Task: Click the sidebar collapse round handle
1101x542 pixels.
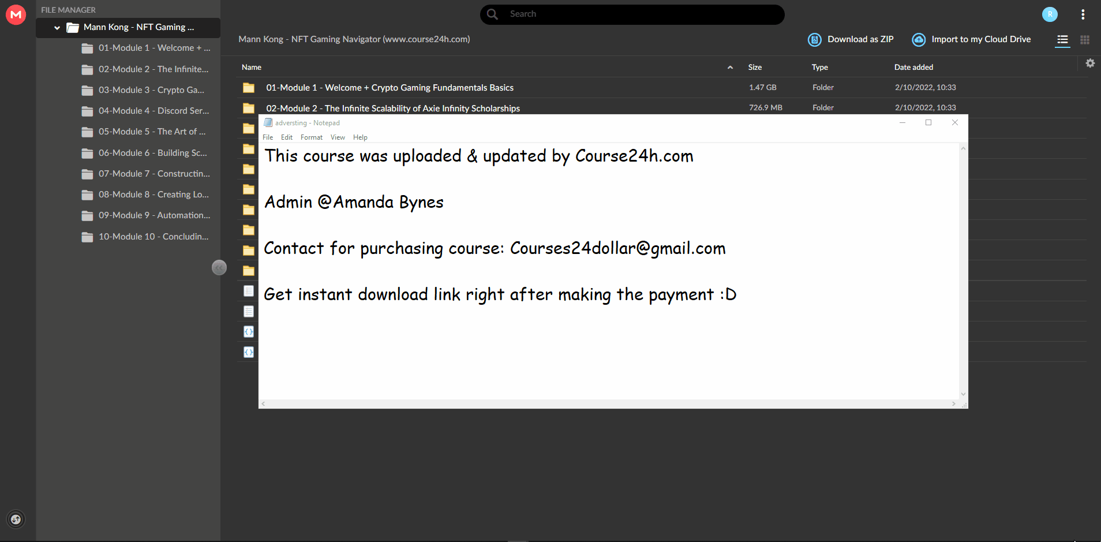Action: coord(219,268)
